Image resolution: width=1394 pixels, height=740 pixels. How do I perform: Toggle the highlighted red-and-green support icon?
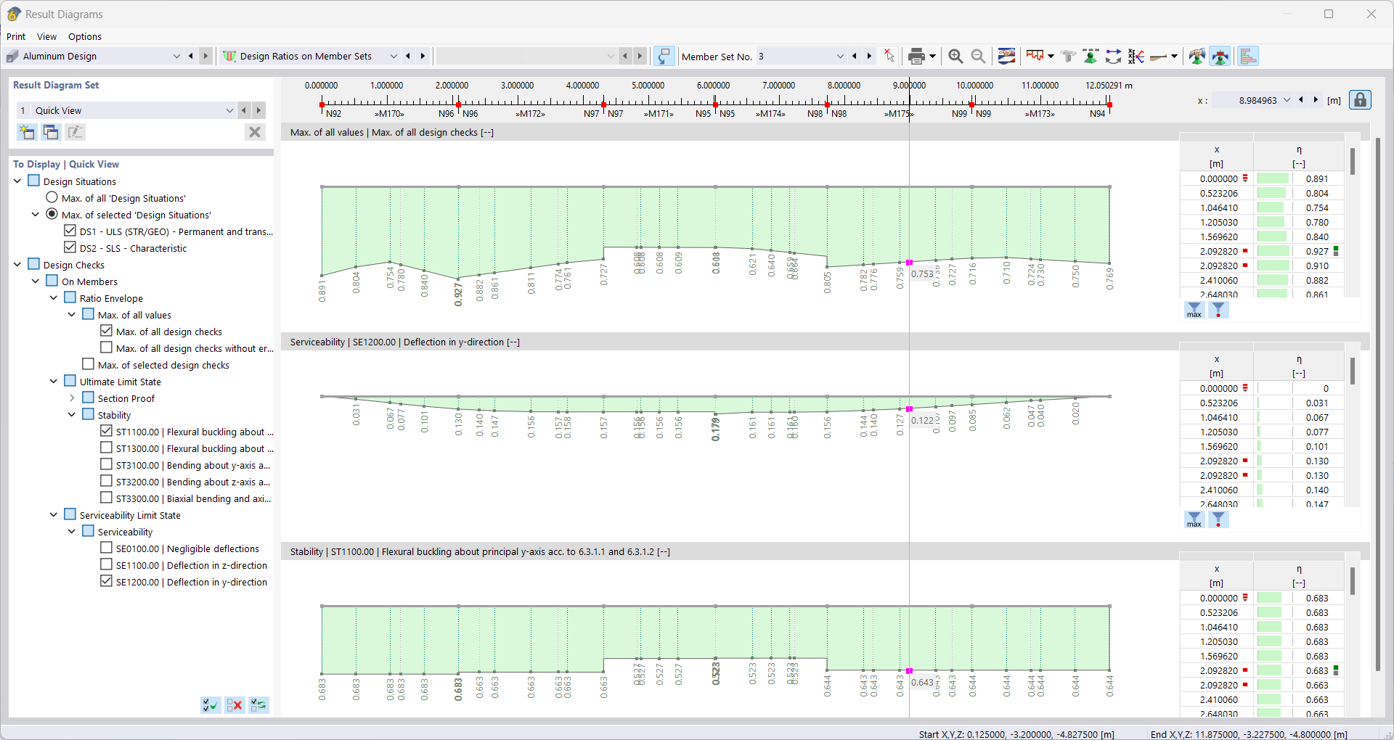pos(1220,56)
